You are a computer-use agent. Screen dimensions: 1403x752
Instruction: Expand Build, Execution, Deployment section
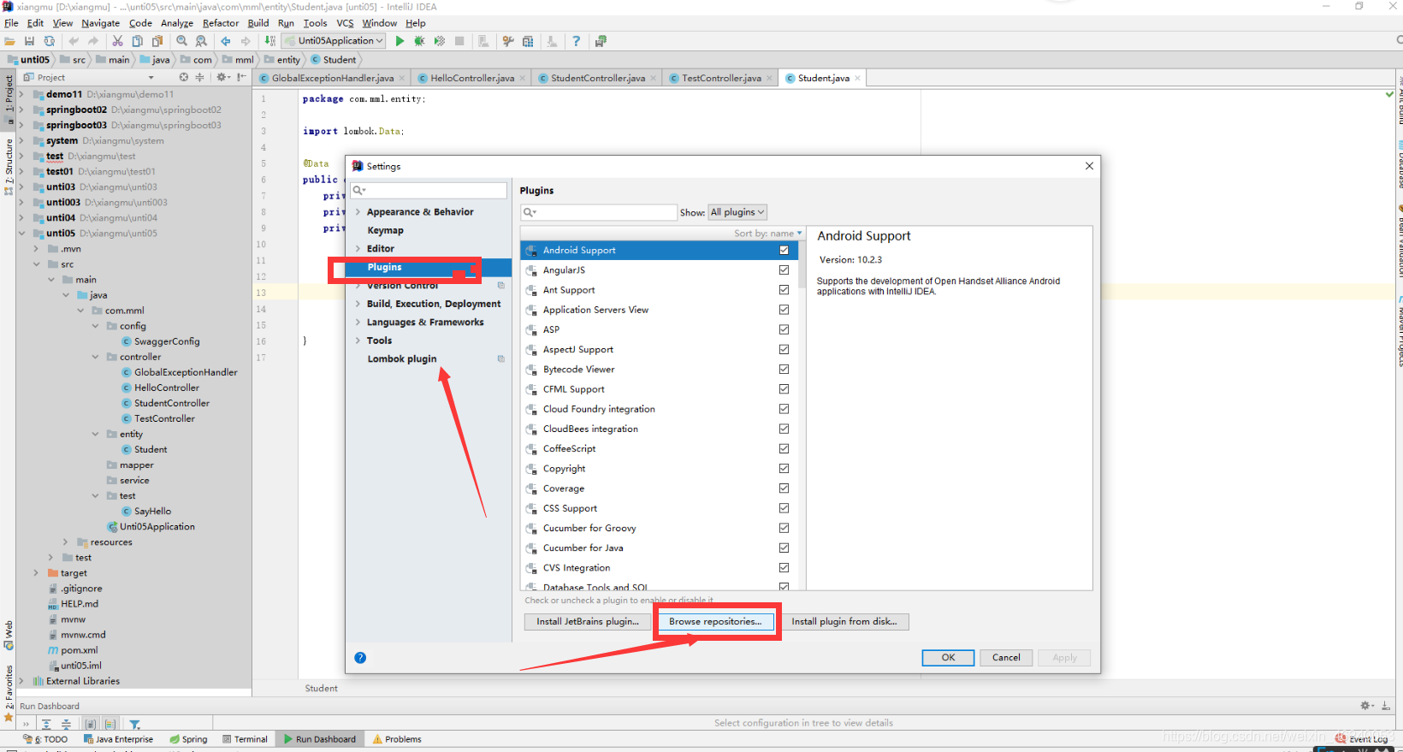358,304
